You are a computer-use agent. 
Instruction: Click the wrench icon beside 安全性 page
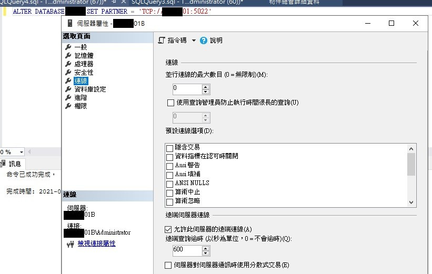68,73
